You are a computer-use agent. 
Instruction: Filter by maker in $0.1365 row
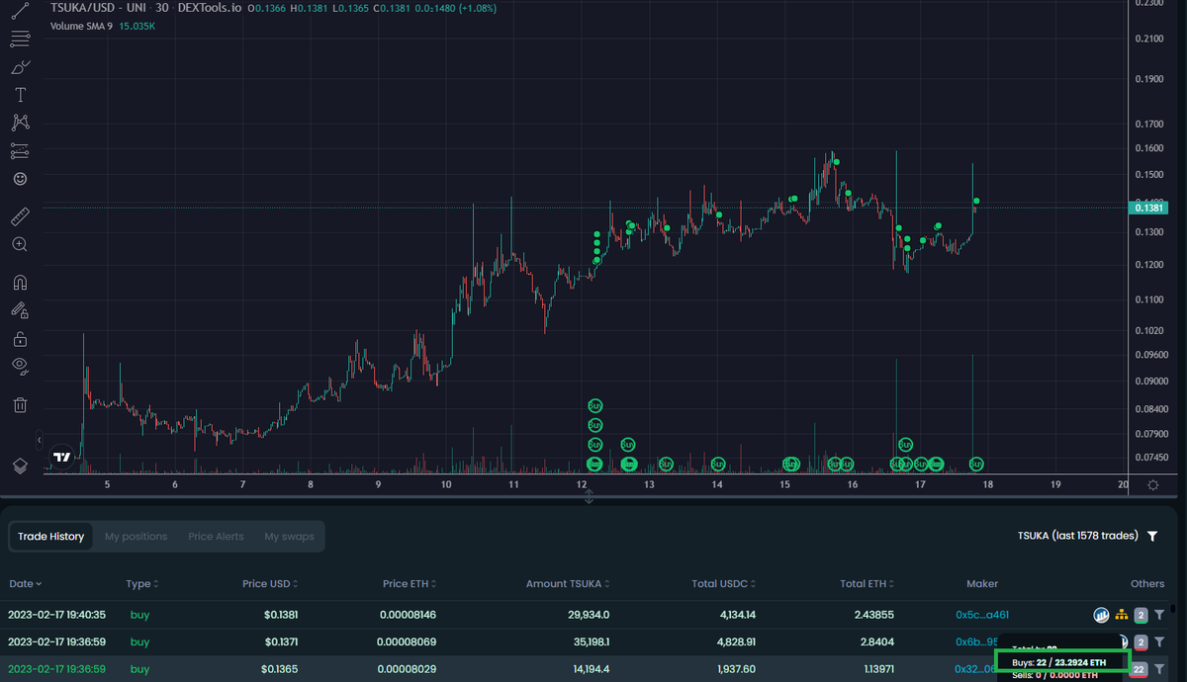1159,669
